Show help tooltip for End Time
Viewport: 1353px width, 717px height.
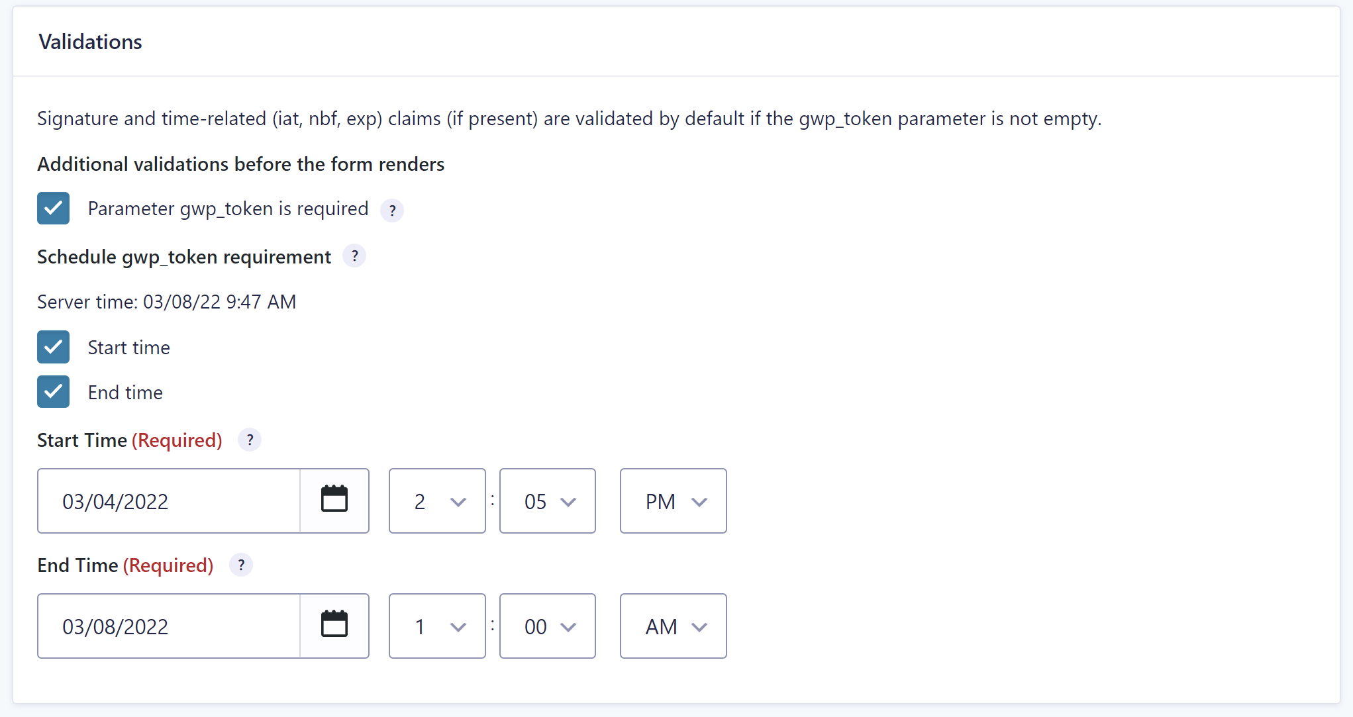(x=241, y=565)
